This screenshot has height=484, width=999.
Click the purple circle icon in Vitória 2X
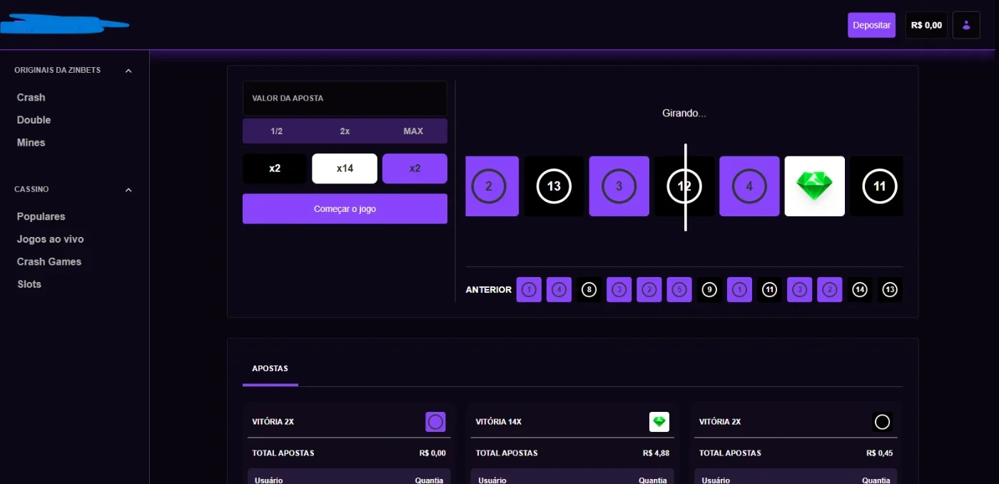(x=435, y=422)
